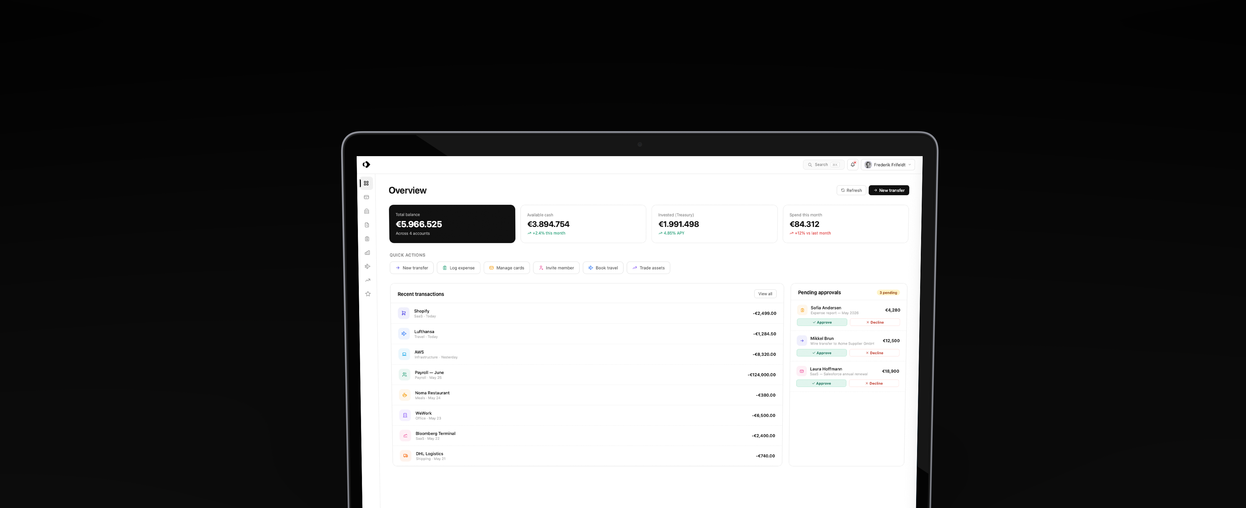Decline Sofia Andersen's expense report

coord(874,322)
